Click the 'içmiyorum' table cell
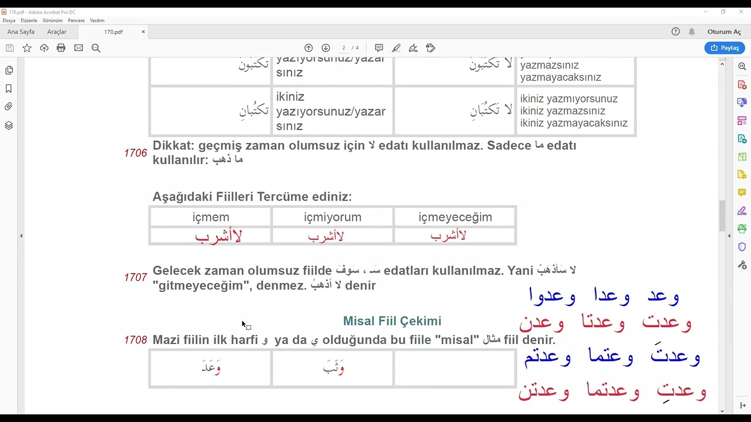Screen dimensions: 751x422 click(333, 217)
